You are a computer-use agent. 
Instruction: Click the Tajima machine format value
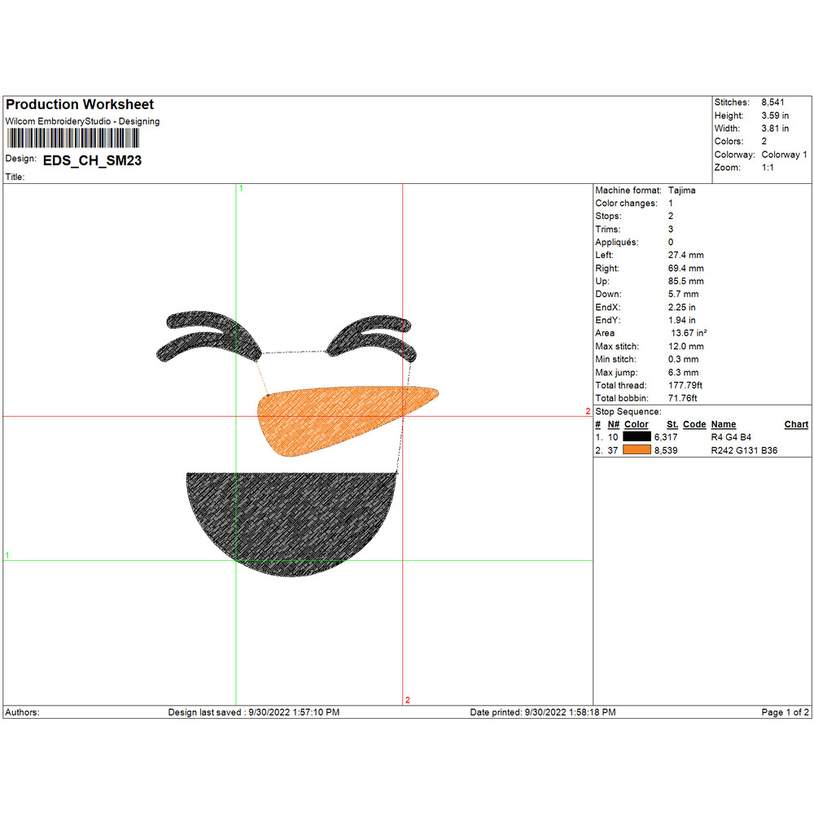click(682, 190)
